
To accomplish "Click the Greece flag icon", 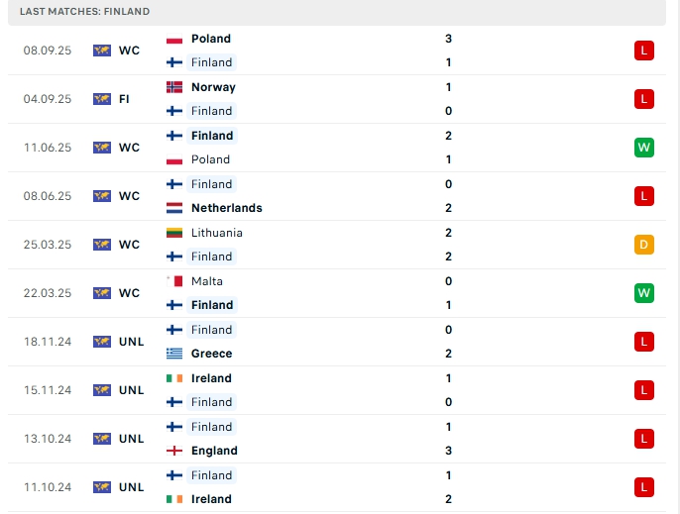I will click(174, 354).
